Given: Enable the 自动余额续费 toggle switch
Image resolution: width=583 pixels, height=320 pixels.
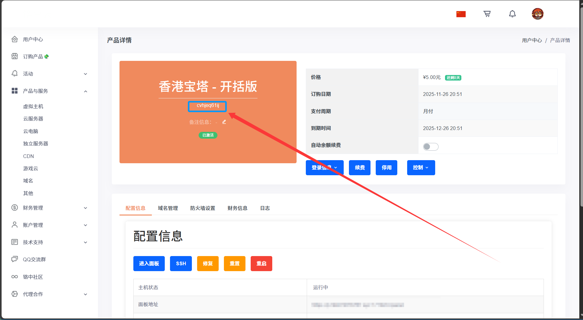Looking at the screenshot, I should click(431, 147).
